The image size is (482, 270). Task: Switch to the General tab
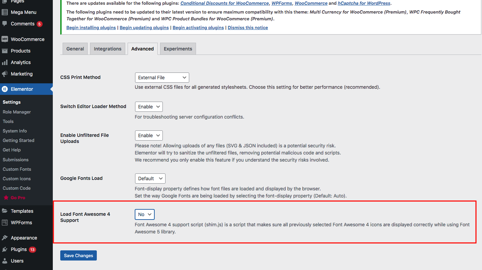pos(75,49)
